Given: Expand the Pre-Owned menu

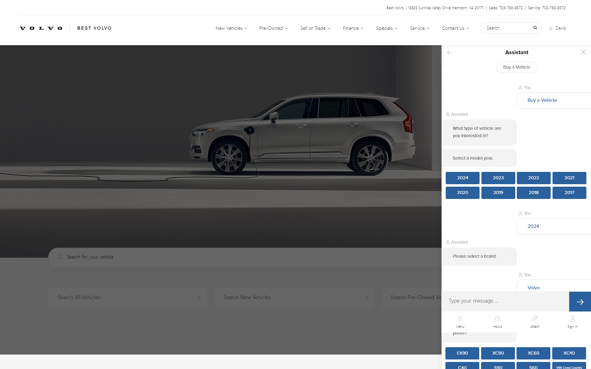Looking at the screenshot, I should click(274, 28).
